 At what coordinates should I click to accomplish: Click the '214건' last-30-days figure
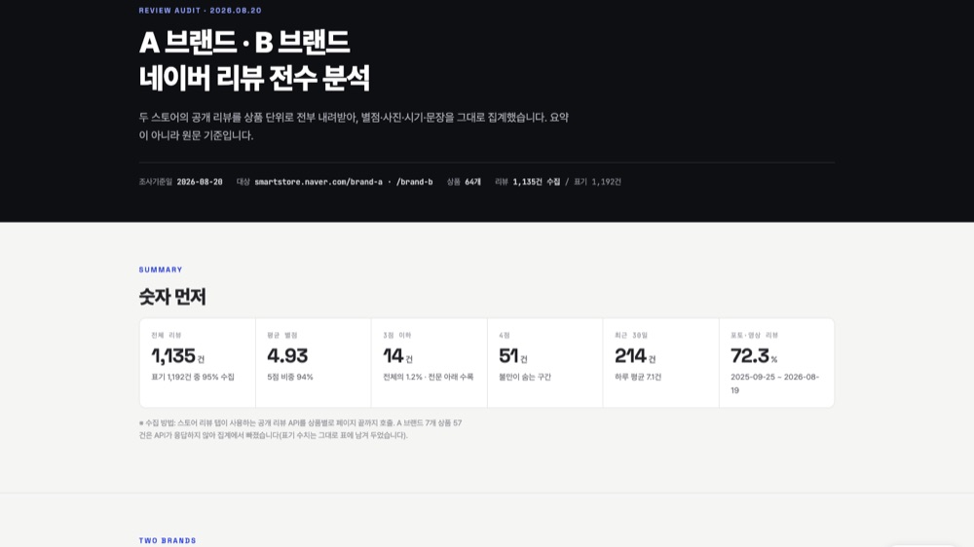coord(635,356)
